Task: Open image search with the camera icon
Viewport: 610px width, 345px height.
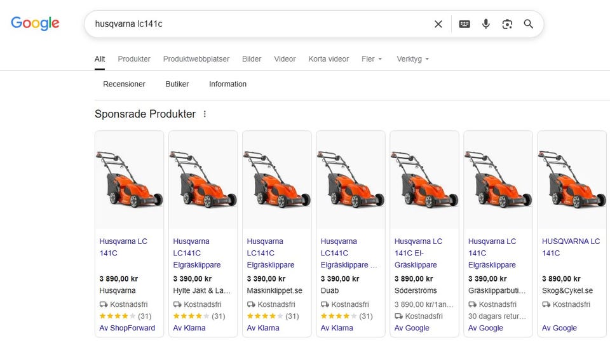Action: point(507,24)
